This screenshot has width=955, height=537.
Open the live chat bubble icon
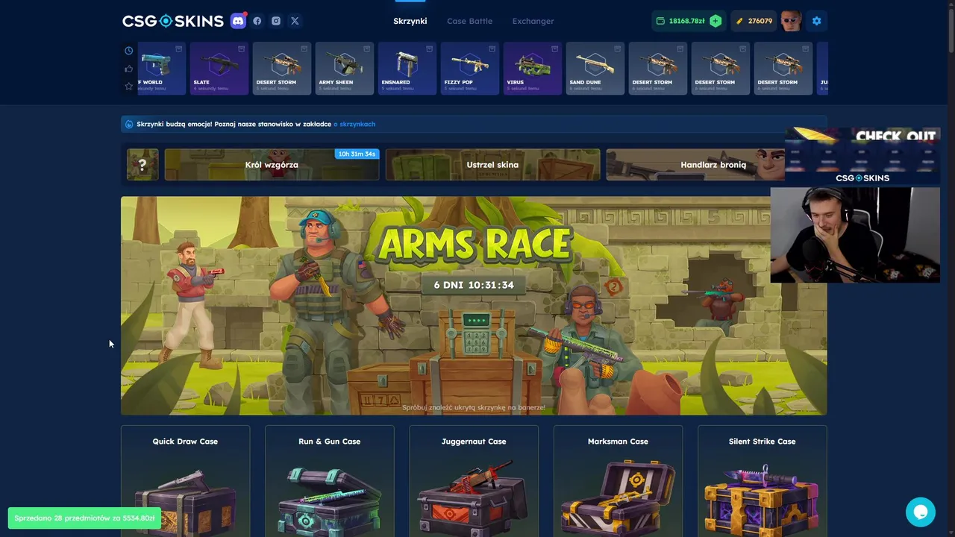coord(921,512)
